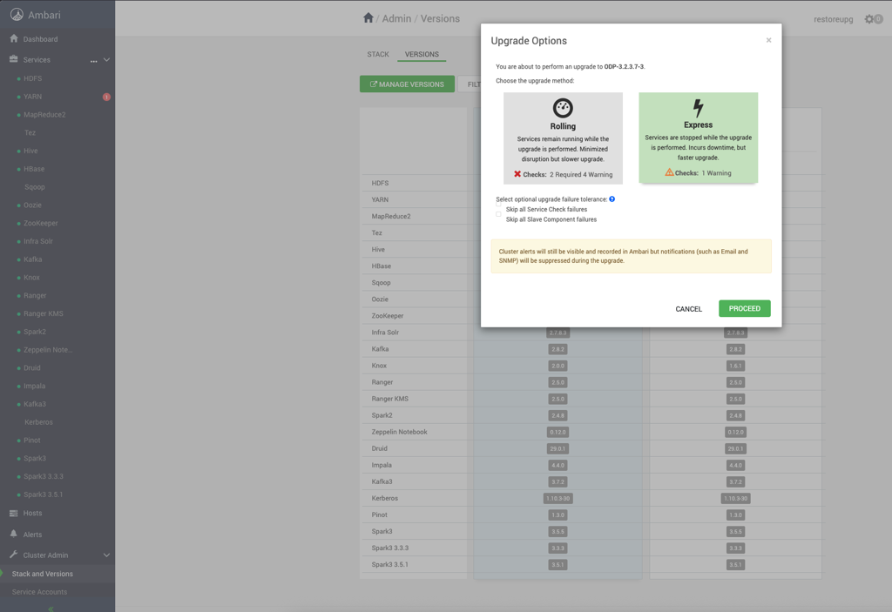Viewport: 892px width, 612px height.
Task: Open Express checks '1 Warning' link
Action: pyautogui.click(x=716, y=173)
